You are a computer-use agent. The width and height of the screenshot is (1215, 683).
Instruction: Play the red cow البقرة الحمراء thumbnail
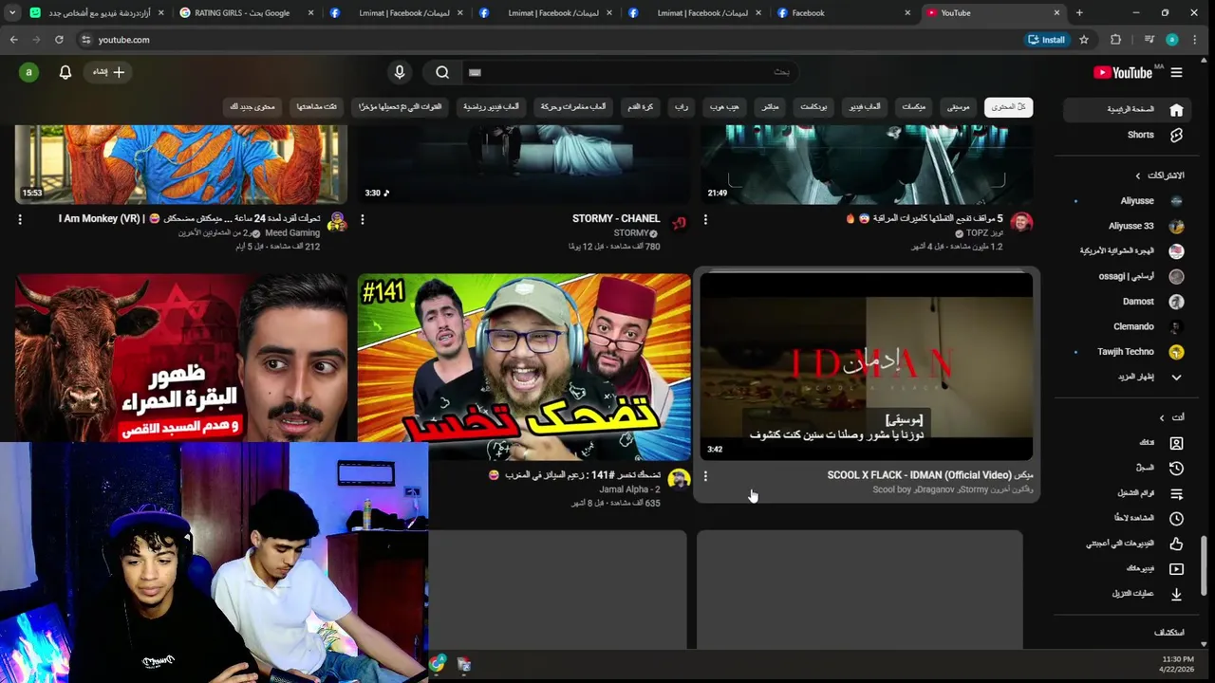(x=181, y=358)
